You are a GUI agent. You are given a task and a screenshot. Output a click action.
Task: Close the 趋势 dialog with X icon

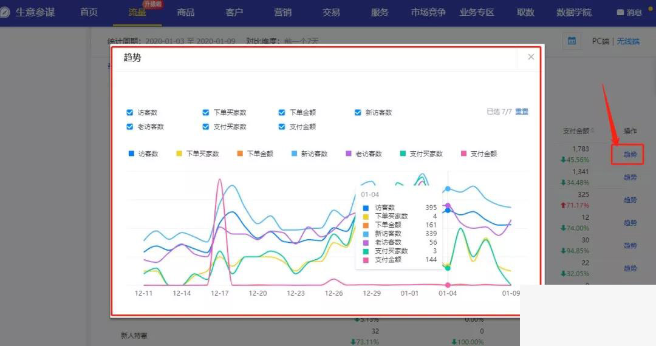(531, 57)
